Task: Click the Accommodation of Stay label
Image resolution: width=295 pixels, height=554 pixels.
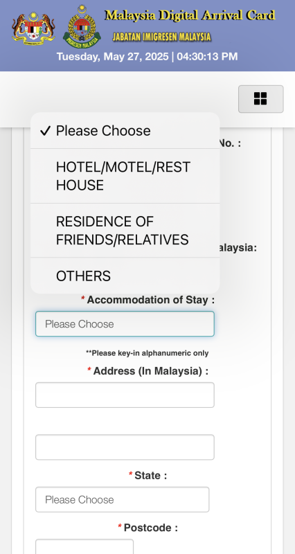Action: [x=151, y=300]
